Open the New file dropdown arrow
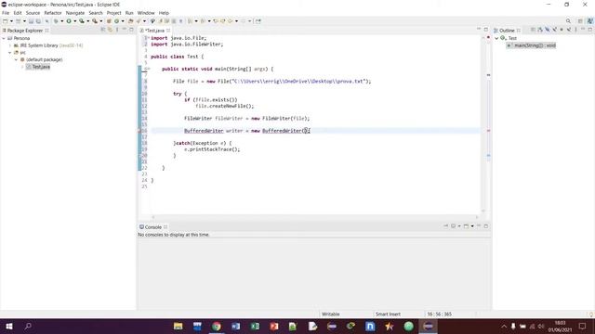Viewport: 595px width, 334px height. [x=11, y=21]
